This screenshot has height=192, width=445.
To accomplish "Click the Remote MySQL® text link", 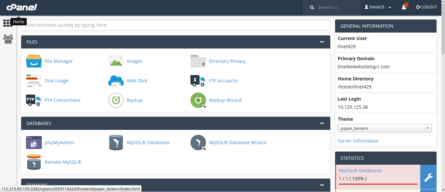I will pos(63,162).
